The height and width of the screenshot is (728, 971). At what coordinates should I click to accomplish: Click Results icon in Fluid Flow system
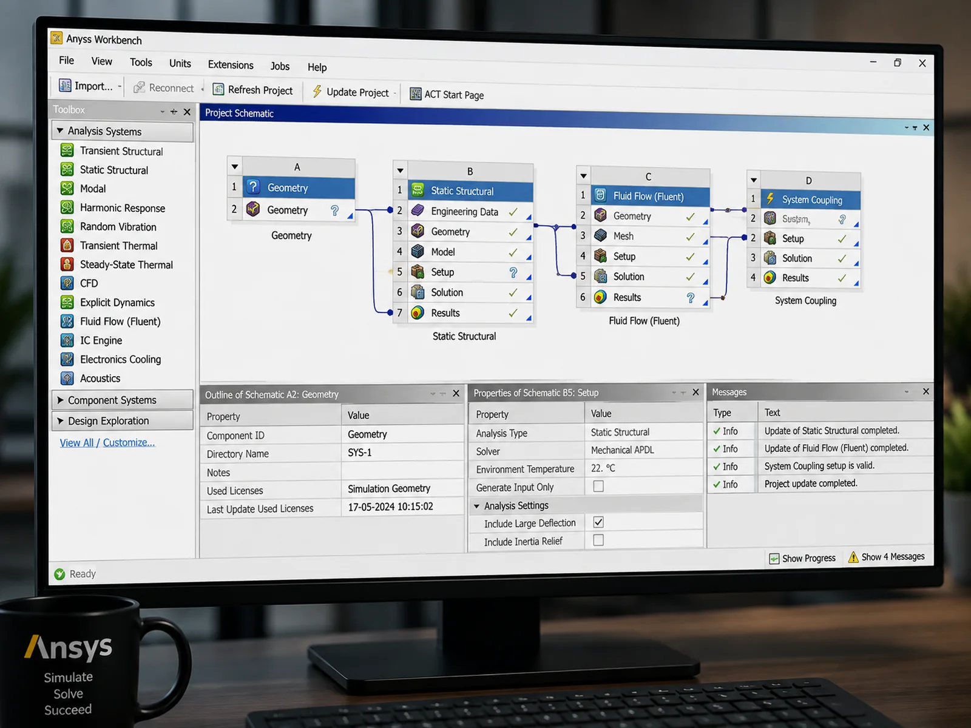pos(600,297)
